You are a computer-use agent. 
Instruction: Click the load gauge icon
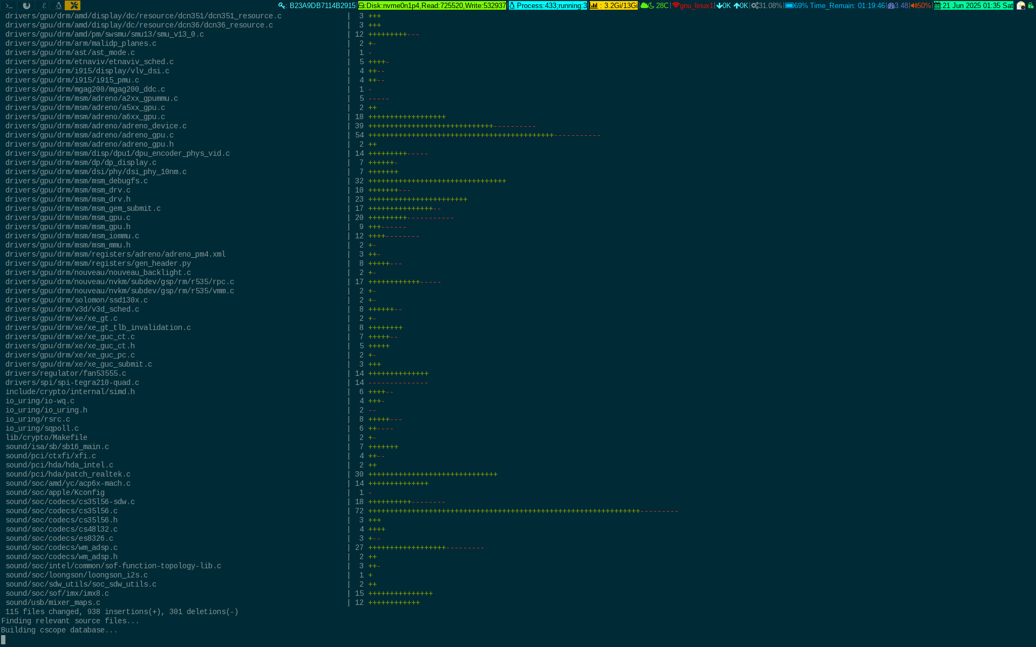click(891, 5)
